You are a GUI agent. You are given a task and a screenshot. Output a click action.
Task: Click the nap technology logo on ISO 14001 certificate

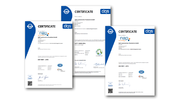[43, 34]
